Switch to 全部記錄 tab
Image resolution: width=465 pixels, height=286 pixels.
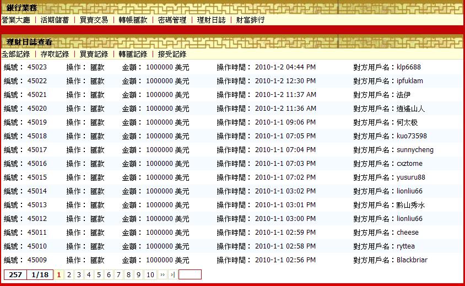(x=16, y=54)
